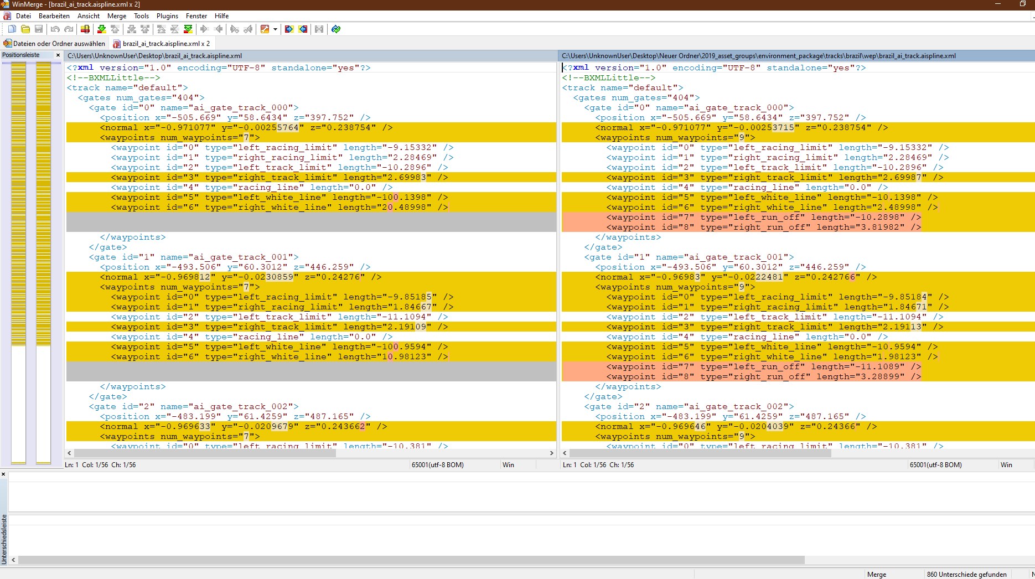Click the 'Merge' status bar entry
Screen dimensions: 1035x579
(877, 574)
